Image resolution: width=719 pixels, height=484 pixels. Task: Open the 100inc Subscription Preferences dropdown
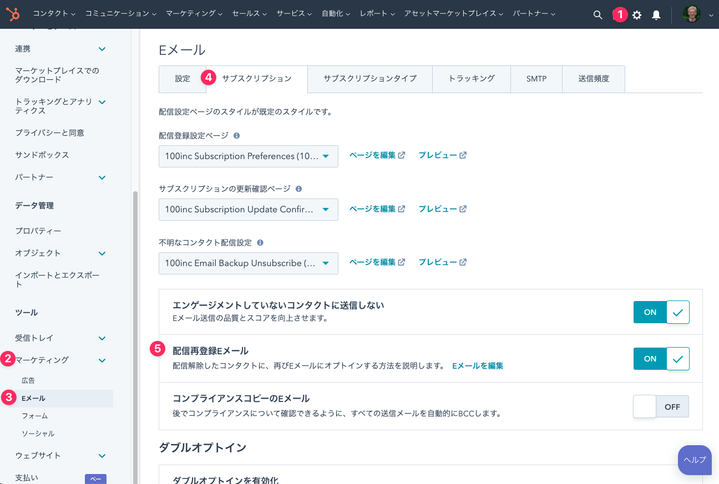click(248, 156)
